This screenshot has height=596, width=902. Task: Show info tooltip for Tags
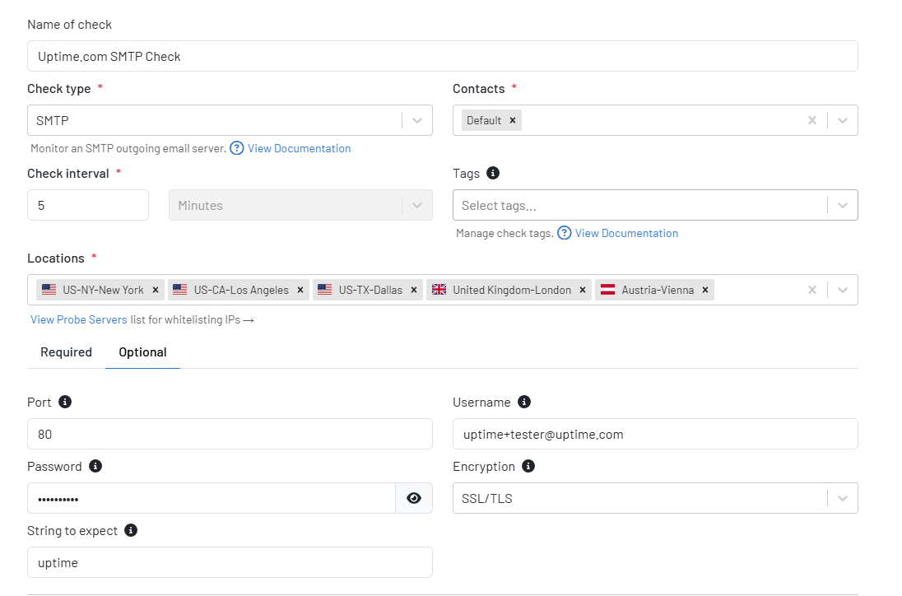point(493,173)
